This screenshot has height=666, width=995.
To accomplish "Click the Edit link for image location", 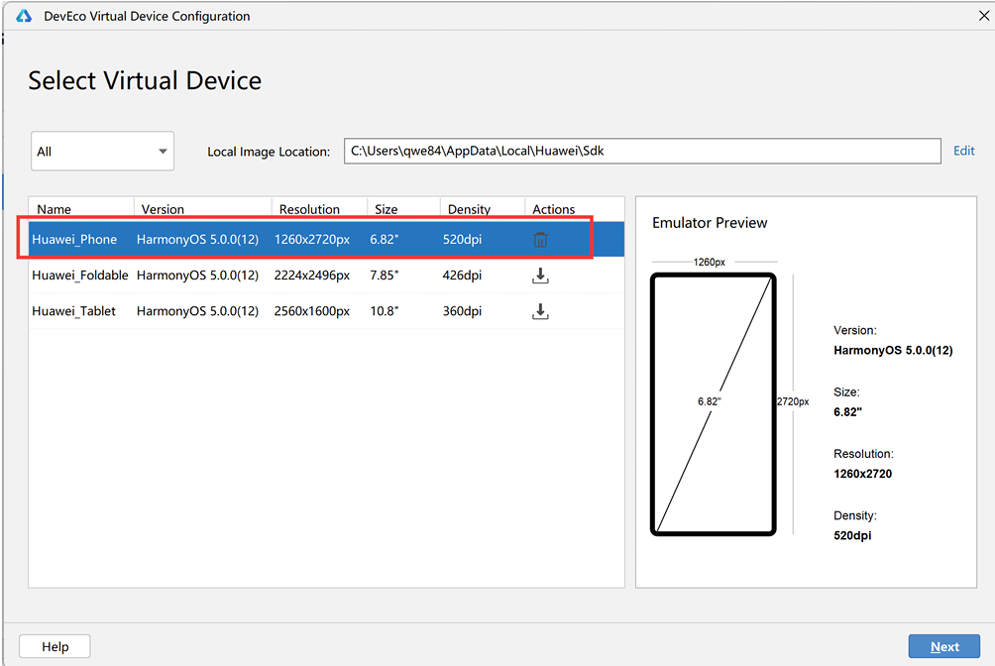I will 963,151.
